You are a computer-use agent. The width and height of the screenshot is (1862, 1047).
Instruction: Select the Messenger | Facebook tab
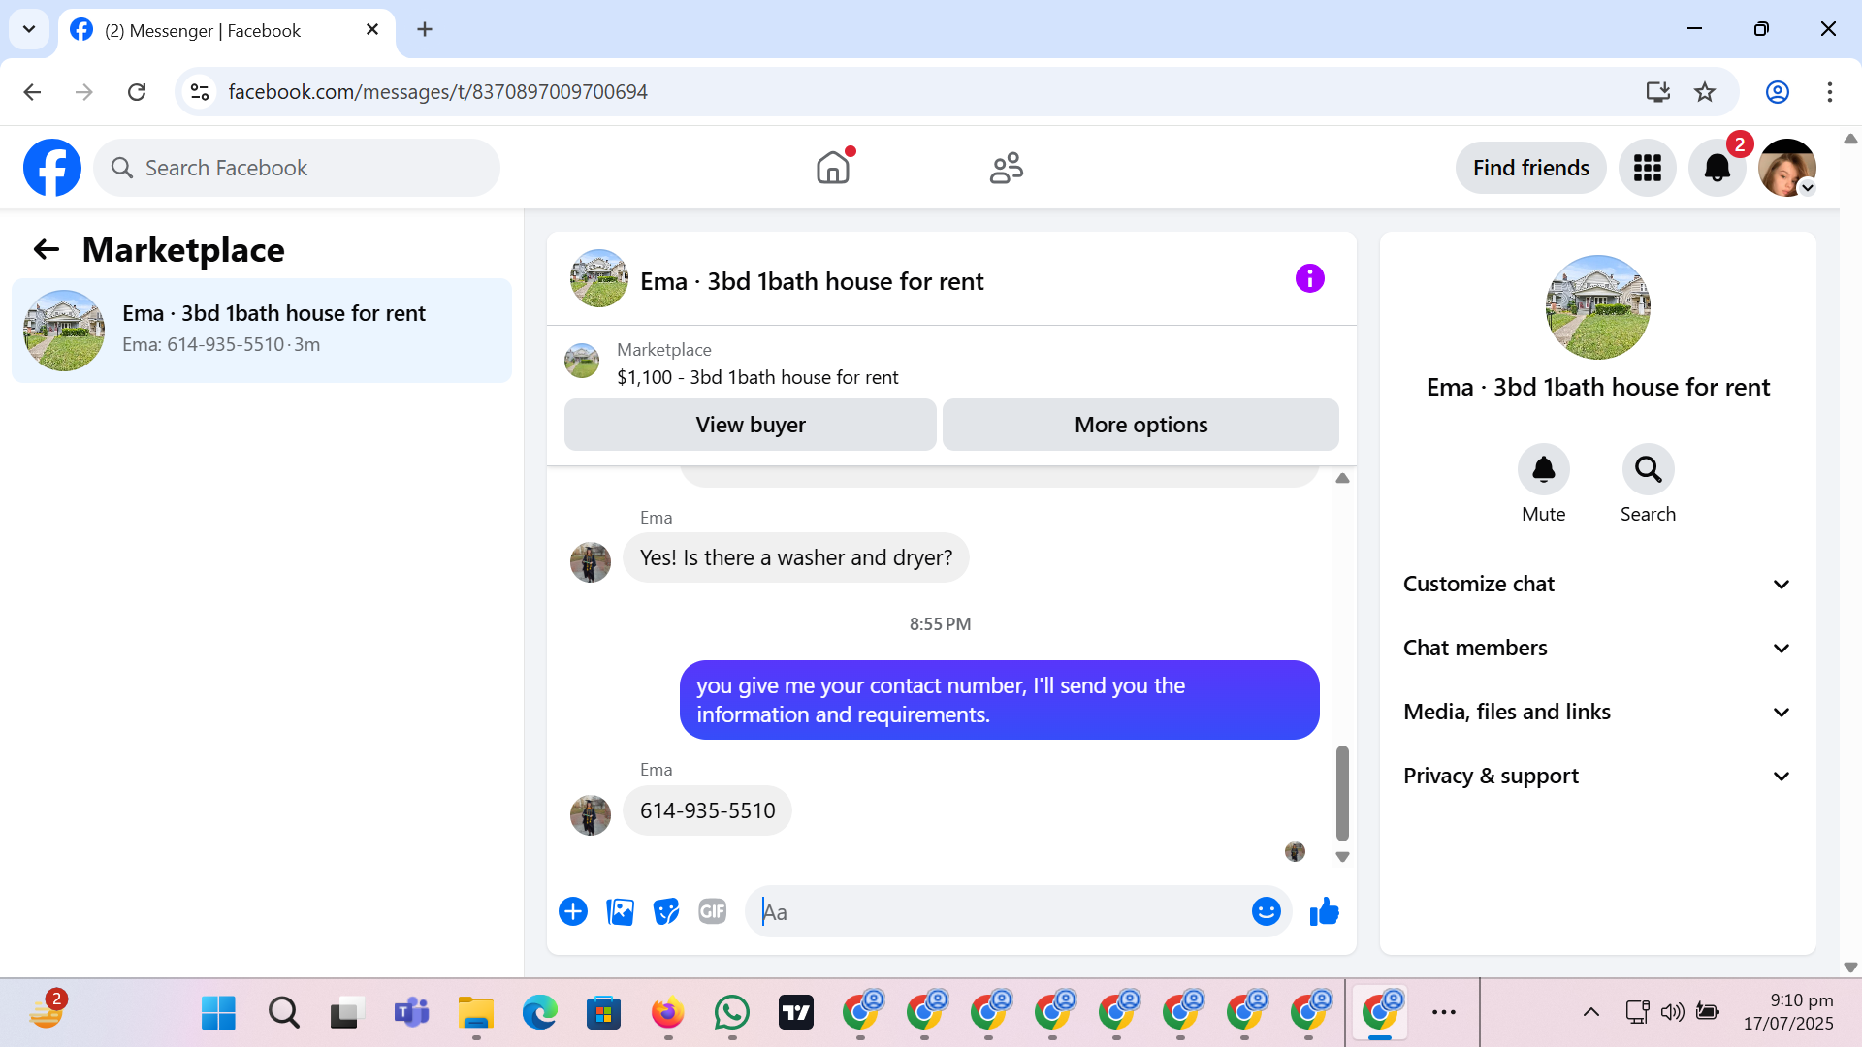pos(226,30)
